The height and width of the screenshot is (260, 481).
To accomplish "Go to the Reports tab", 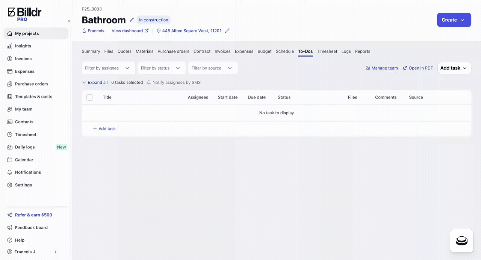I will pyautogui.click(x=363, y=51).
